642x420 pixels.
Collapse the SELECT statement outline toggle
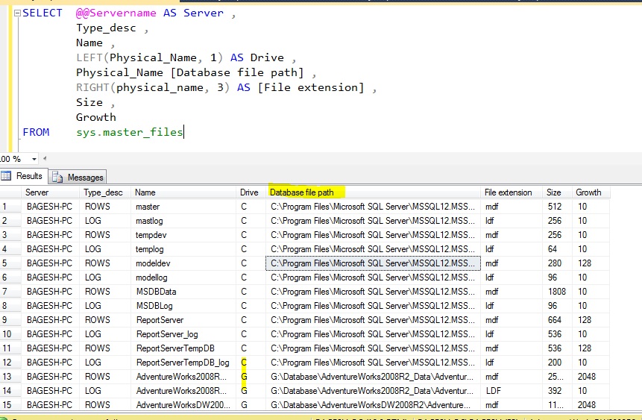click(17, 13)
